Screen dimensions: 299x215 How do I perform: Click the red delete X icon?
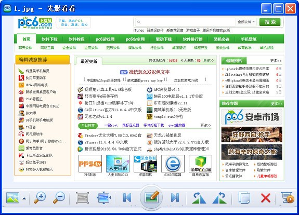point(266,198)
